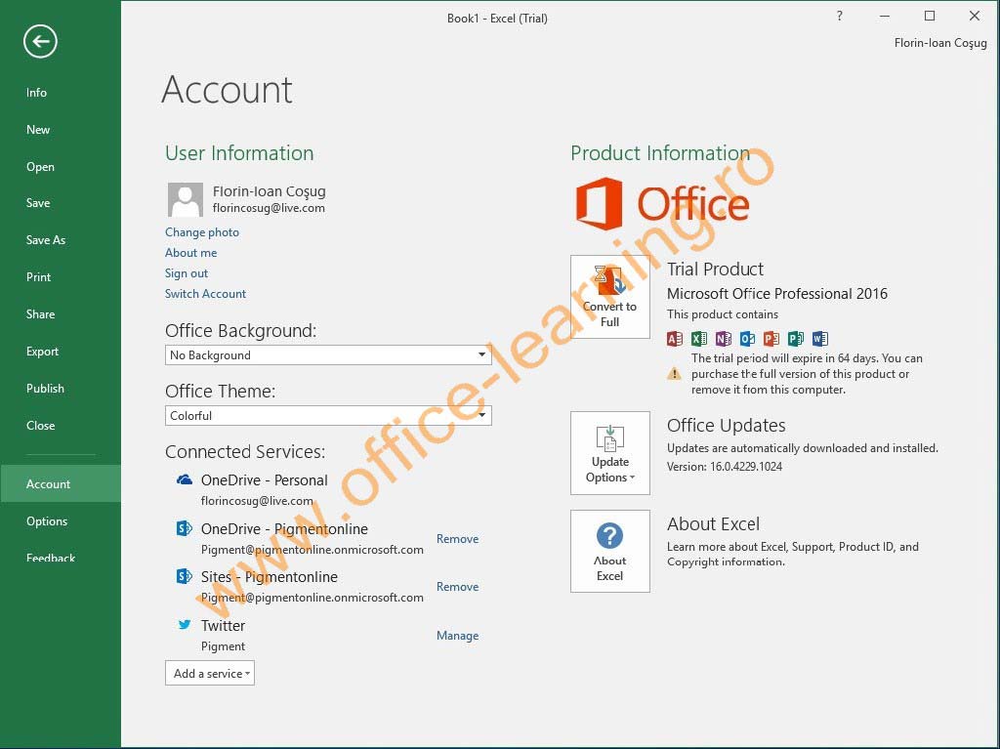1000x749 pixels.
Task: Choose Open from the backstage menu
Action: pyautogui.click(x=40, y=167)
